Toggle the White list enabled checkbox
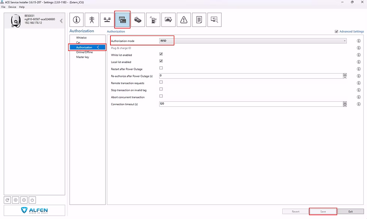The width and height of the screenshot is (367, 219). click(161, 54)
